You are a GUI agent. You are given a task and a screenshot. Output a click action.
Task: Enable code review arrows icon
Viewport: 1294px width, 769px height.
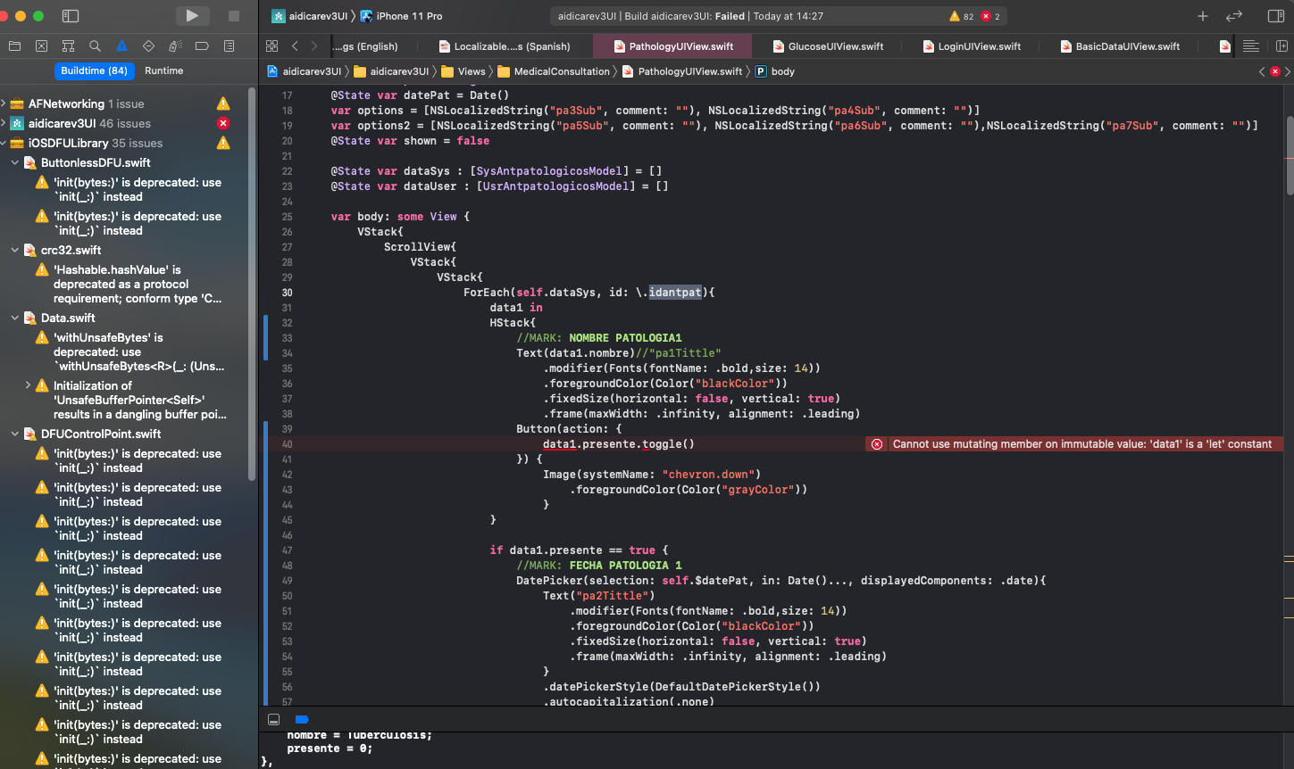point(1234,16)
